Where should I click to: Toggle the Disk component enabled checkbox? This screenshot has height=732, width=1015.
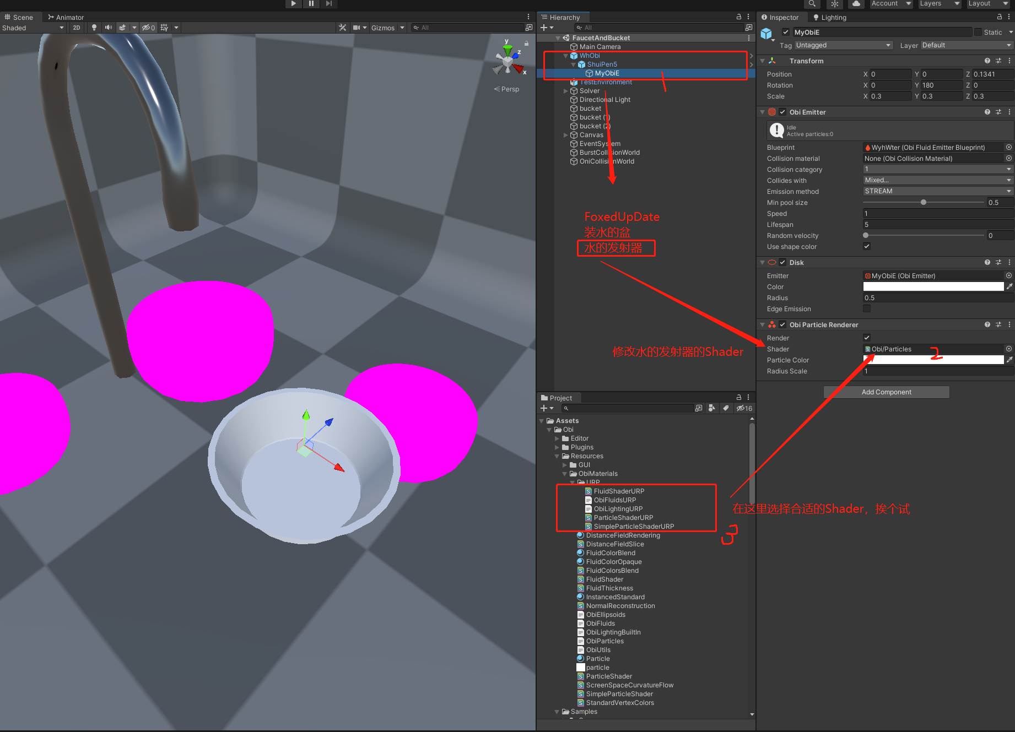click(782, 262)
